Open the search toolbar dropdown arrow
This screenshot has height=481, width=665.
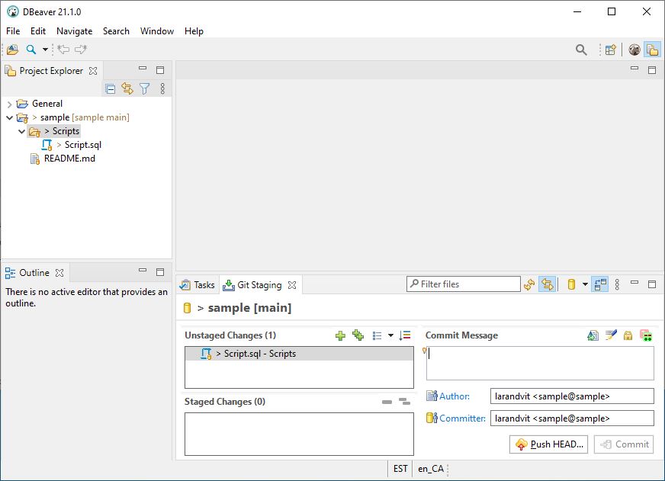coord(45,49)
